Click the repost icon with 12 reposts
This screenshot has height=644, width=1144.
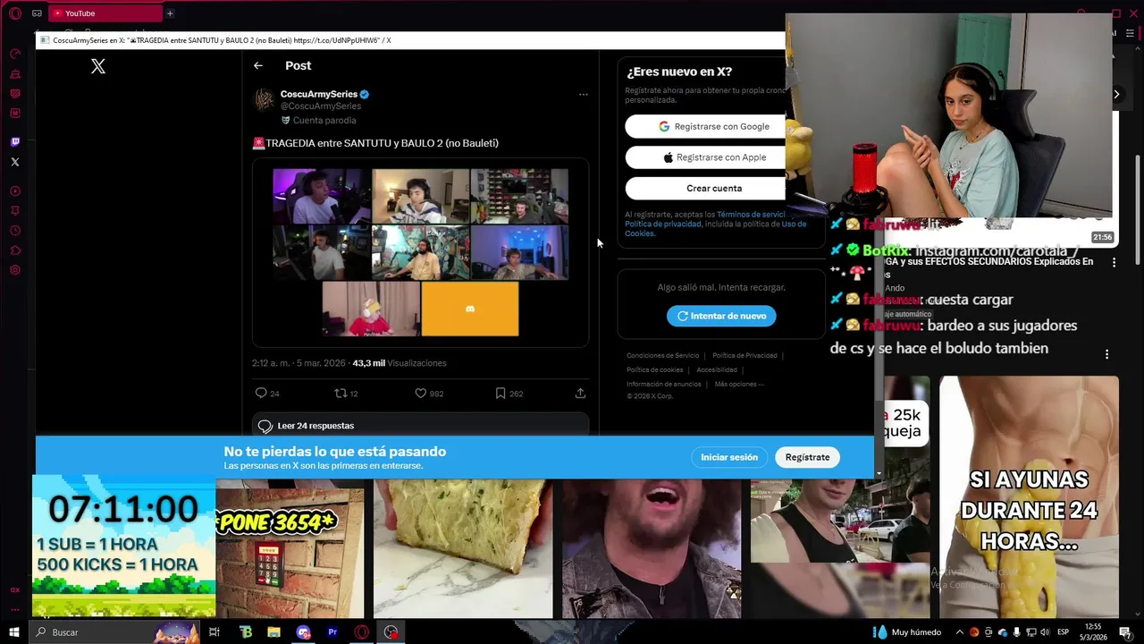[340, 393]
